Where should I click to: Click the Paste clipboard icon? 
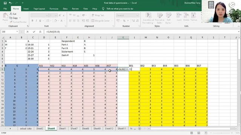click(x=5, y=15)
